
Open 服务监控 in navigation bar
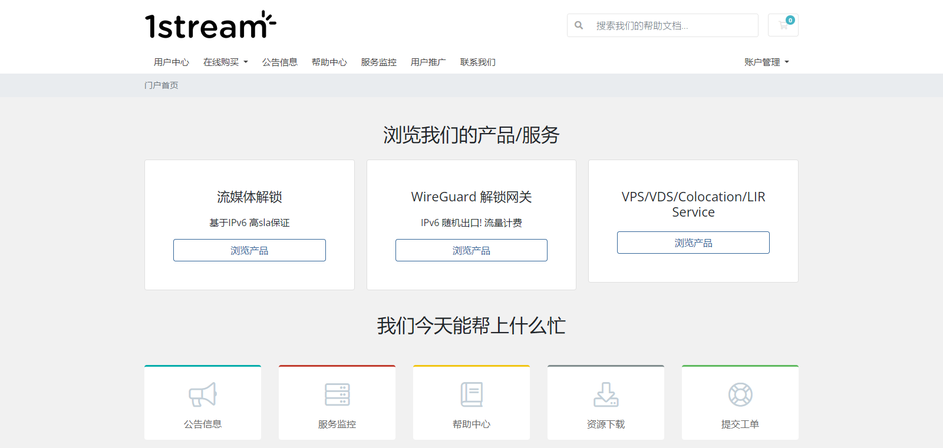[379, 62]
